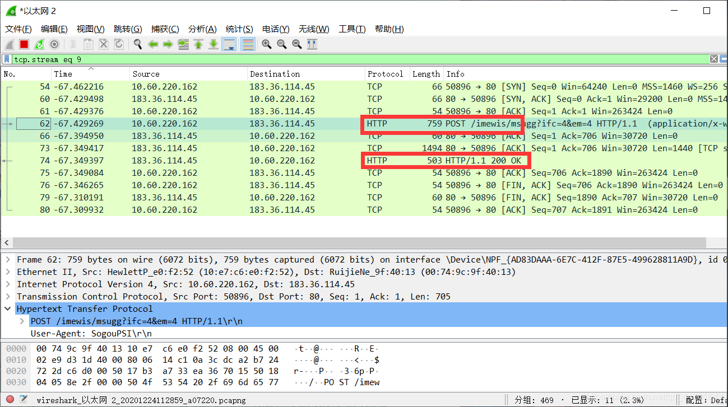
Task: Click the open capture file icon
Action: coord(73,44)
